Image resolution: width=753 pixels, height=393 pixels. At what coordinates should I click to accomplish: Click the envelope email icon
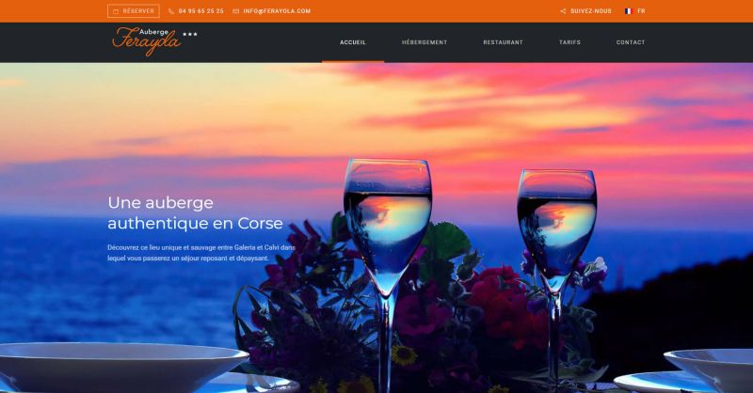236,11
